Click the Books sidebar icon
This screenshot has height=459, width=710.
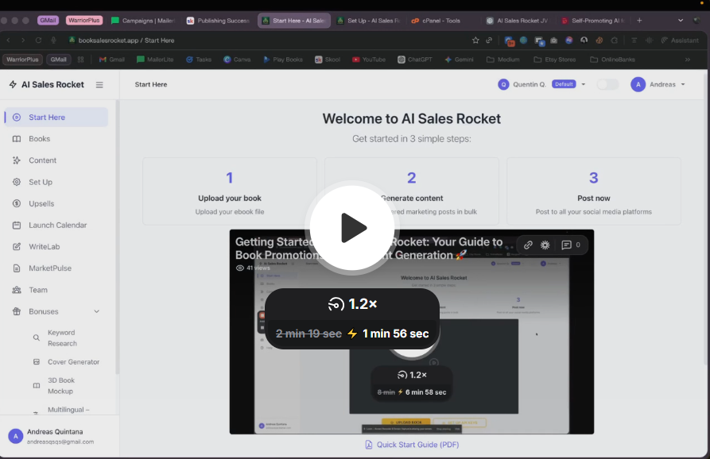tap(17, 139)
